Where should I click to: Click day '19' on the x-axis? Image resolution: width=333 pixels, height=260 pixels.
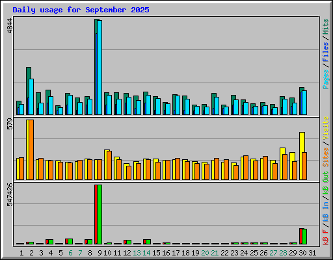click(195, 253)
